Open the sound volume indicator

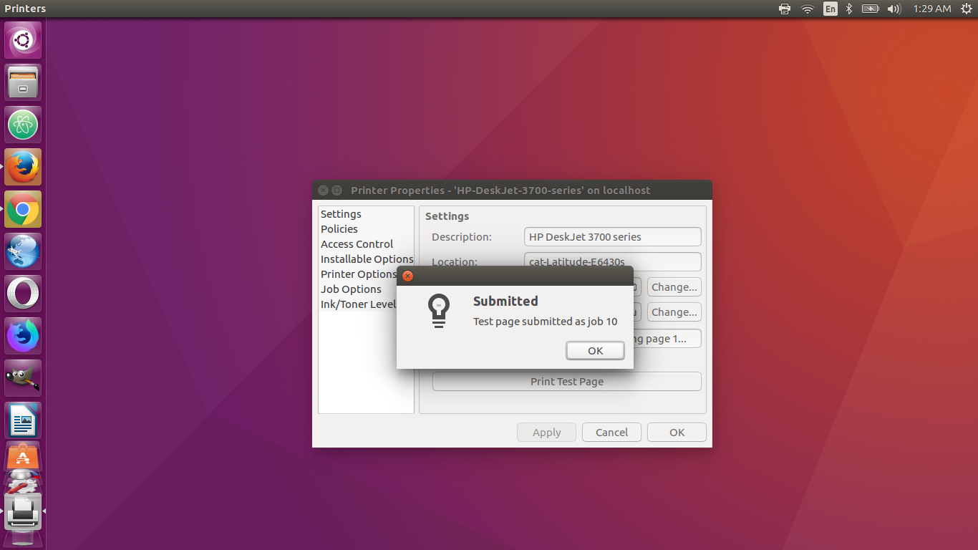tap(894, 9)
